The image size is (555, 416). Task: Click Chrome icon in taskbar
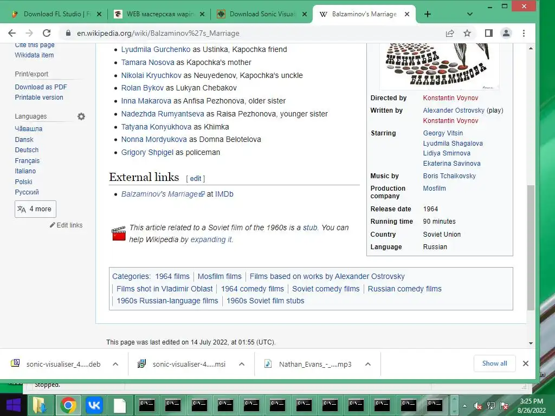(68, 405)
